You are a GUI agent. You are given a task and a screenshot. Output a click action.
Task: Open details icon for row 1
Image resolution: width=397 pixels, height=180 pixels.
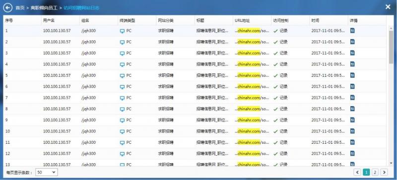point(352,31)
